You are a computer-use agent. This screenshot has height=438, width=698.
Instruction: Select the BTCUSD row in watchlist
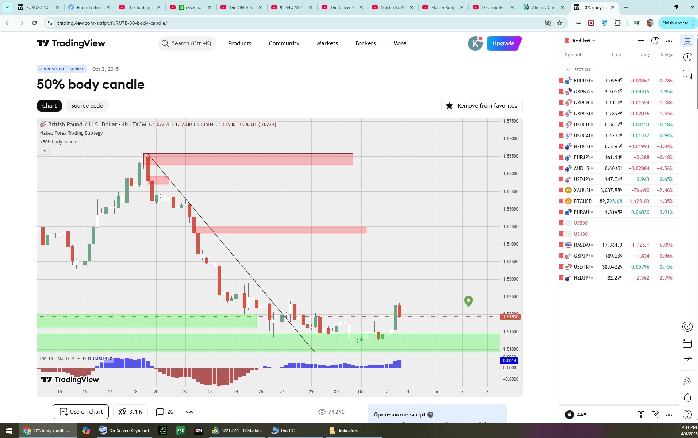[x=619, y=201]
